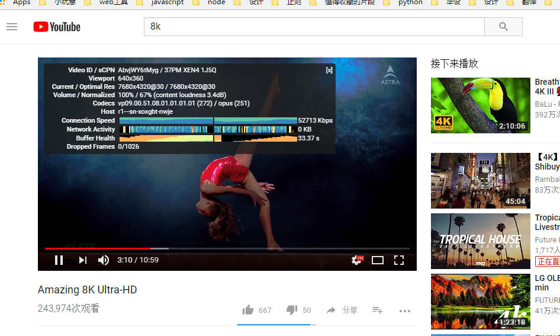The width and height of the screenshot is (560, 336).
Task: Open the player settings gear
Action: (x=356, y=260)
